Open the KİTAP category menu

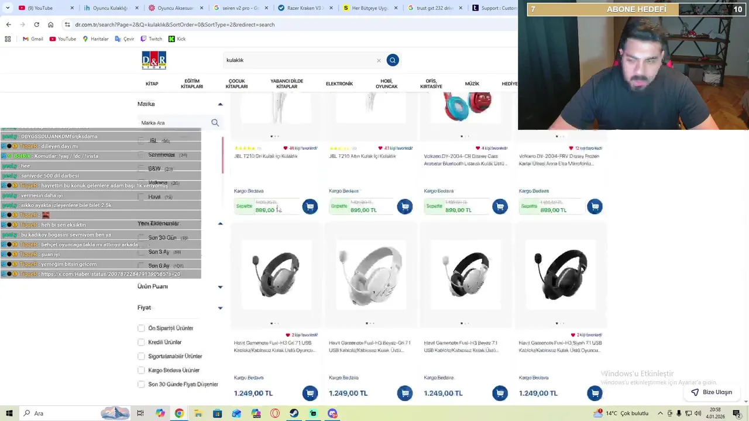point(152,84)
